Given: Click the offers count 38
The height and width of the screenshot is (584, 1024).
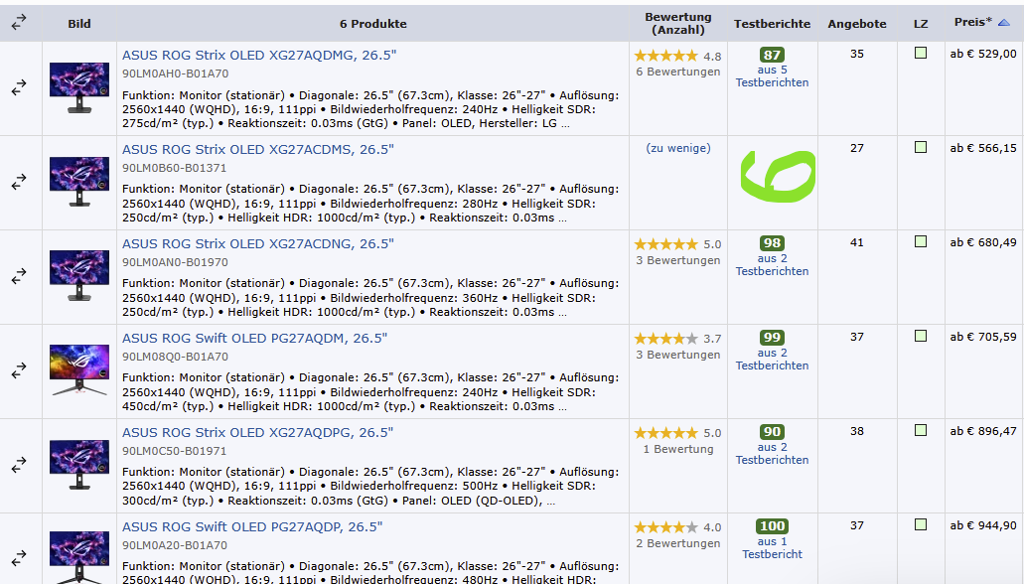Looking at the screenshot, I should tap(857, 431).
